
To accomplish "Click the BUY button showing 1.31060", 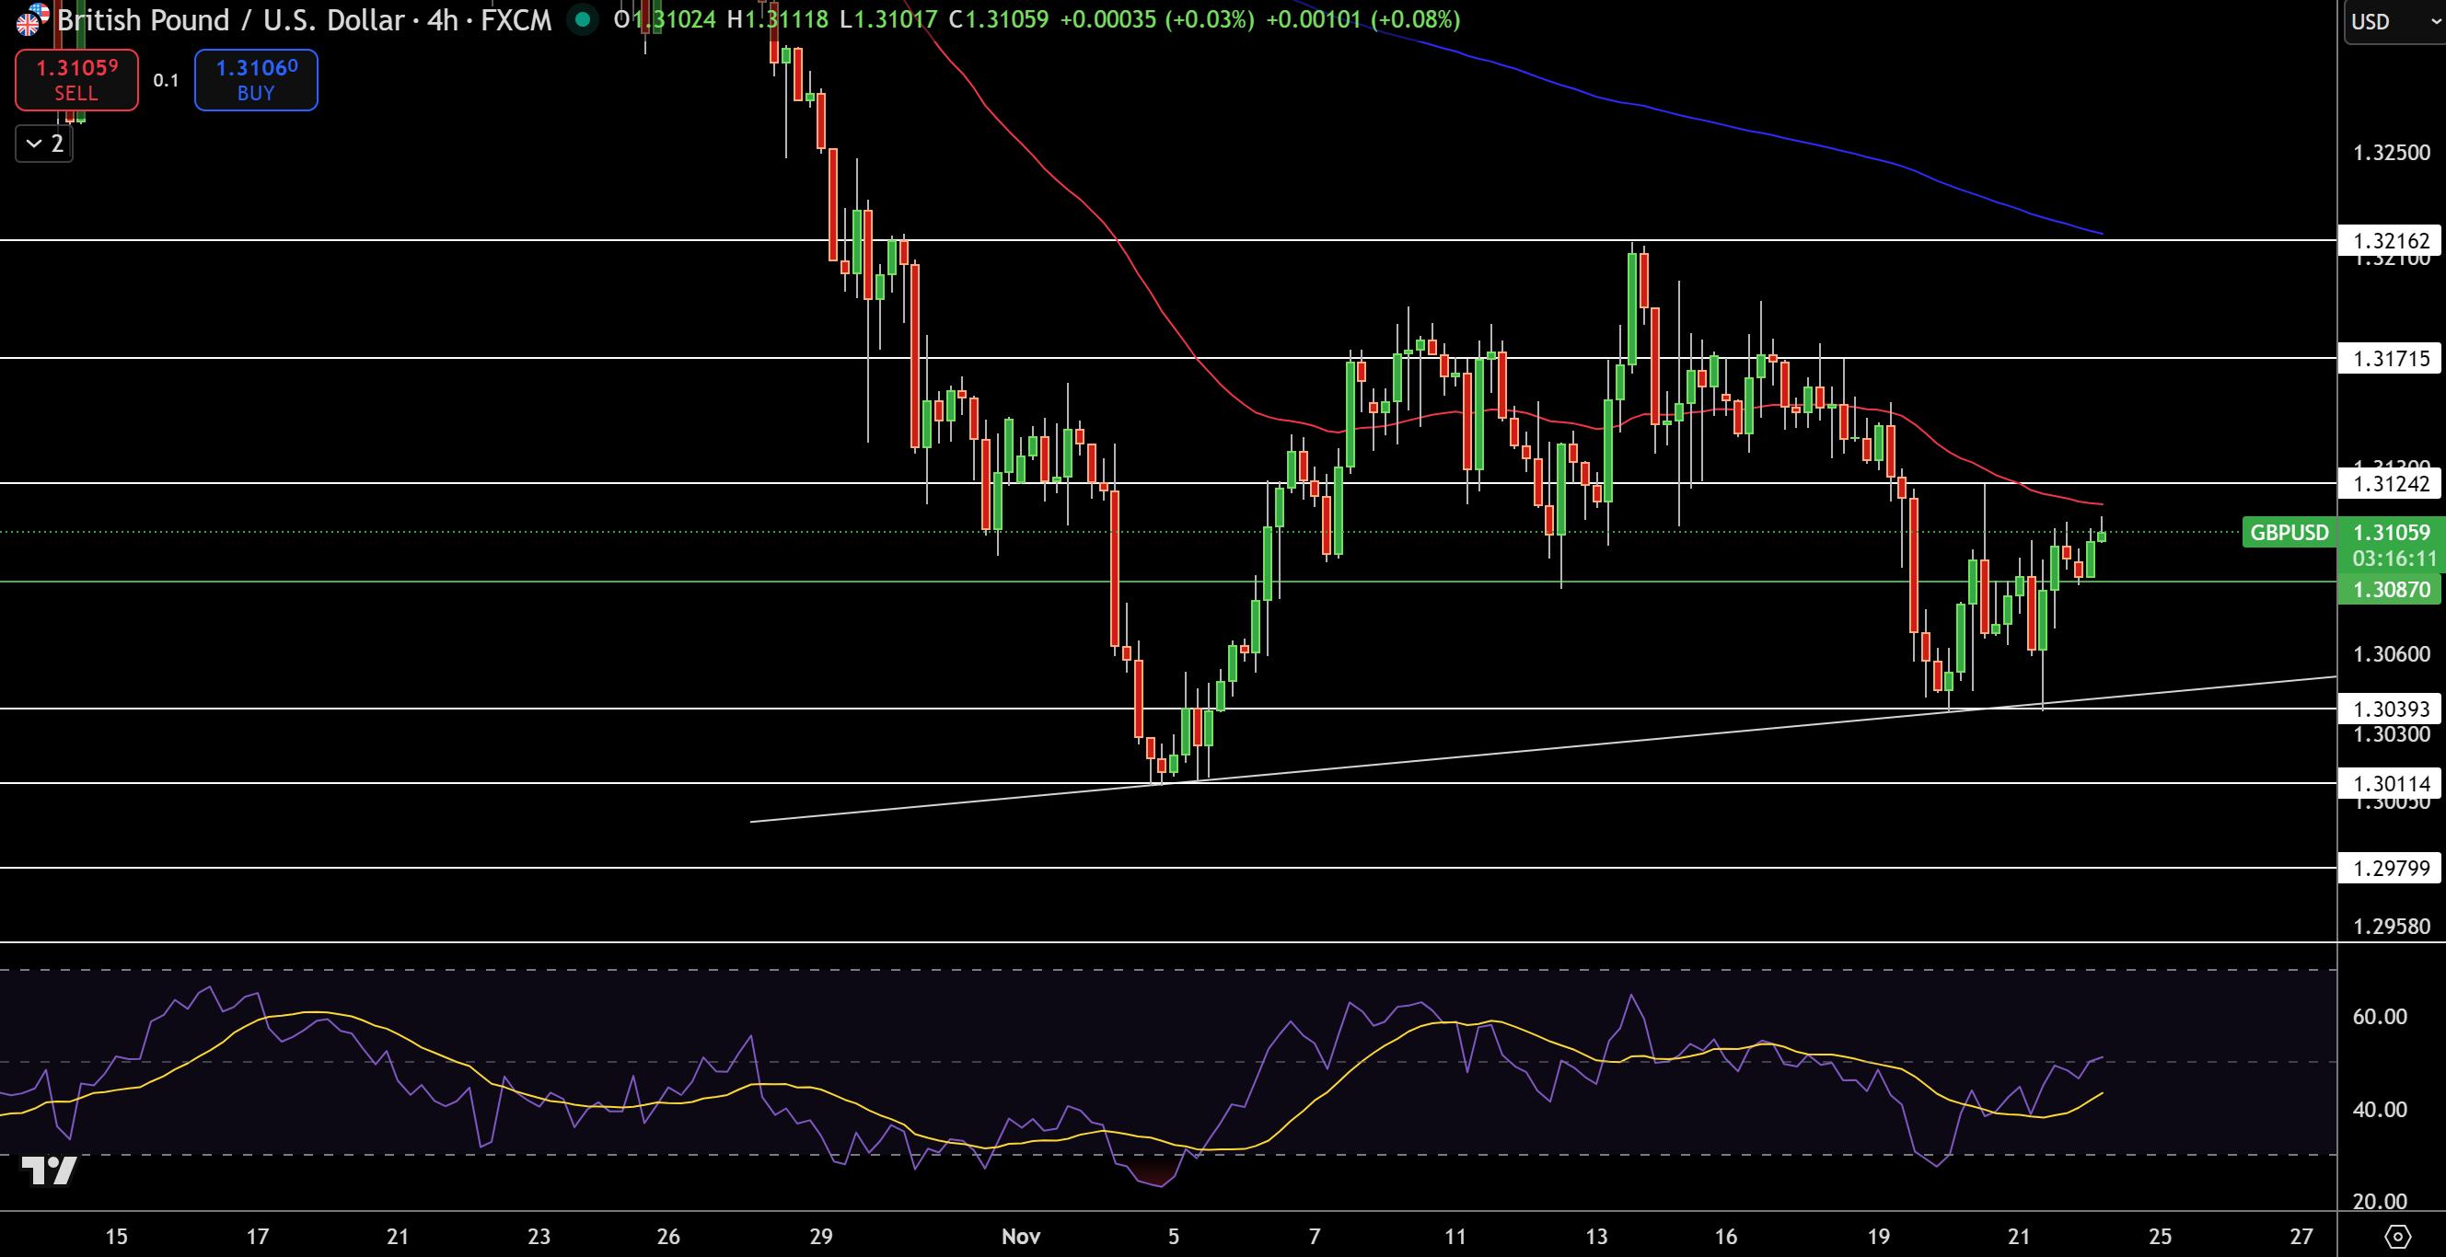I will click(x=254, y=80).
